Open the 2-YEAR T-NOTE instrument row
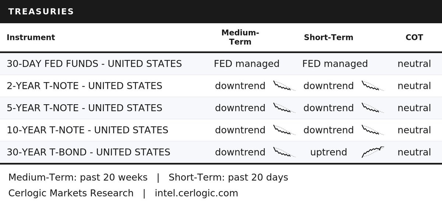Viewport: 442px width, 206px height. [221, 86]
